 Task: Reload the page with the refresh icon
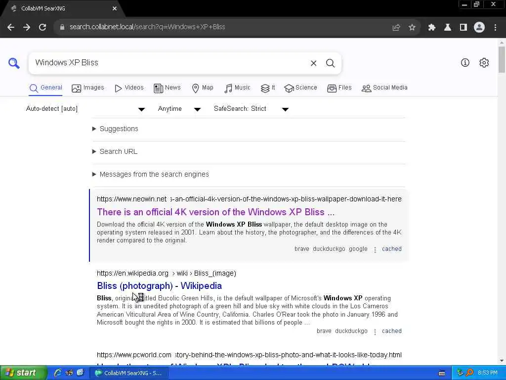pyautogui.click(x=42, y=27)
